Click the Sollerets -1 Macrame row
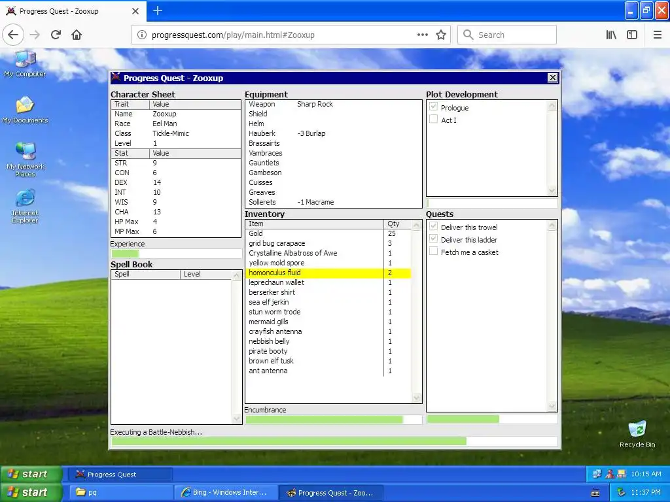This screenshot has height=502, width=670. click(x=333, y=203)
